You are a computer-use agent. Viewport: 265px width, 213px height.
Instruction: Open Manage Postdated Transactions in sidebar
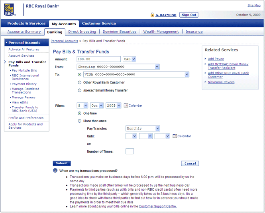(26, 90)
